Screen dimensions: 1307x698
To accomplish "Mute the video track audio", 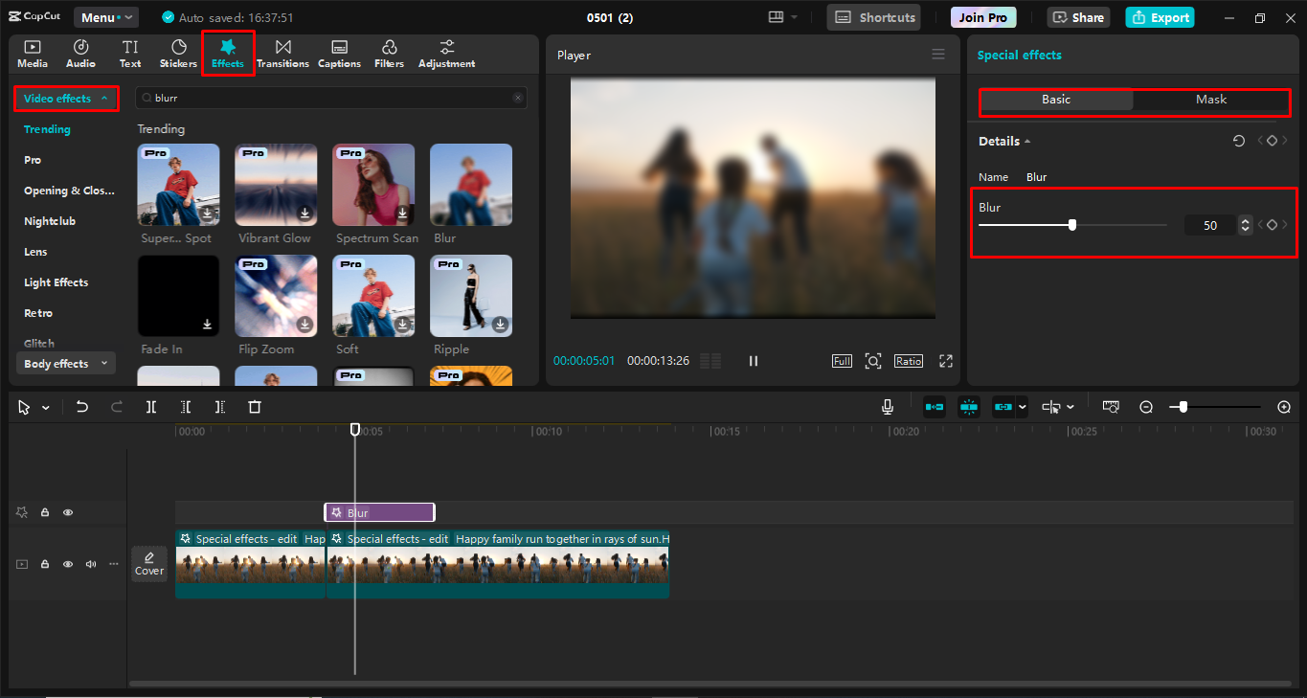I will pos(90,564).
